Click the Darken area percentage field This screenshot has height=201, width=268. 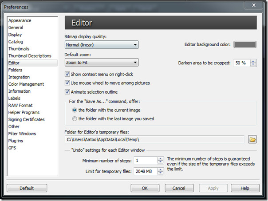242,63
